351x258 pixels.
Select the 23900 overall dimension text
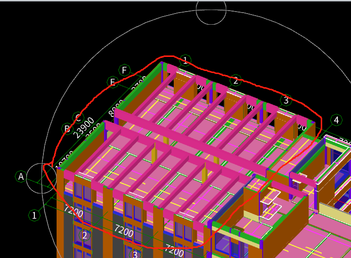pos(84,128)
